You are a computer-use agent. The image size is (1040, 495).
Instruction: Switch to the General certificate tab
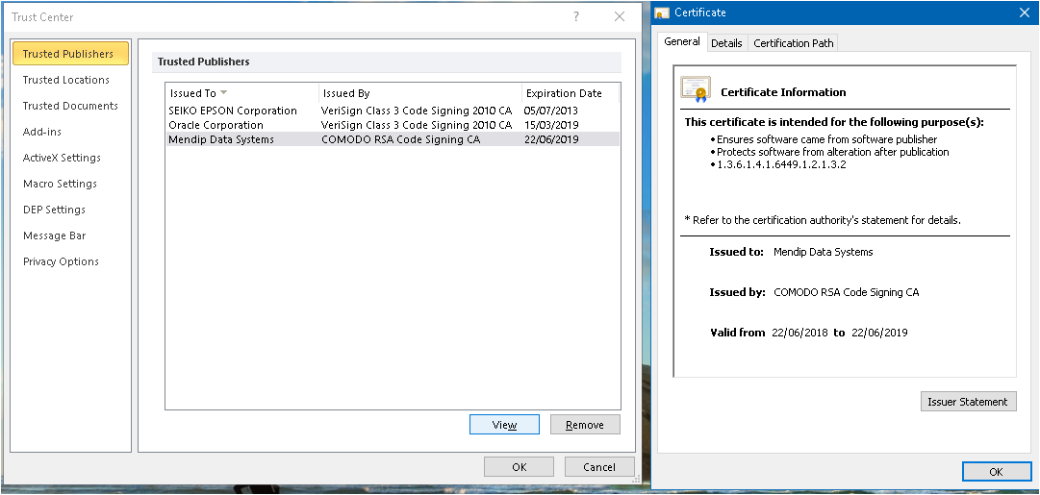click(682, 41)
